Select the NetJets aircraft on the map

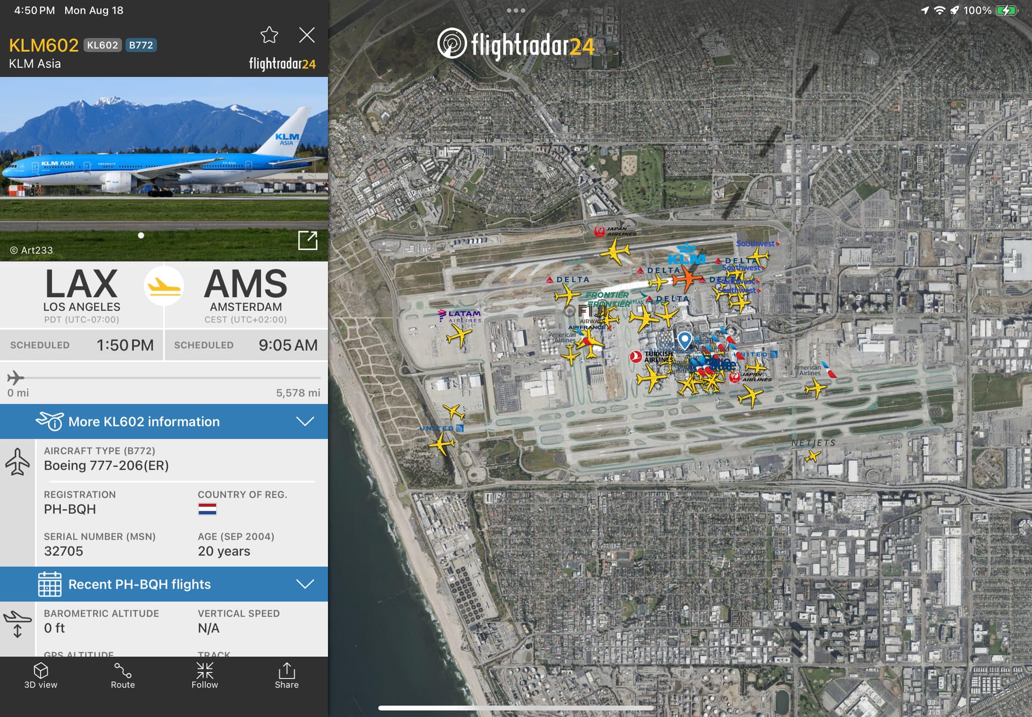(812, 456)
